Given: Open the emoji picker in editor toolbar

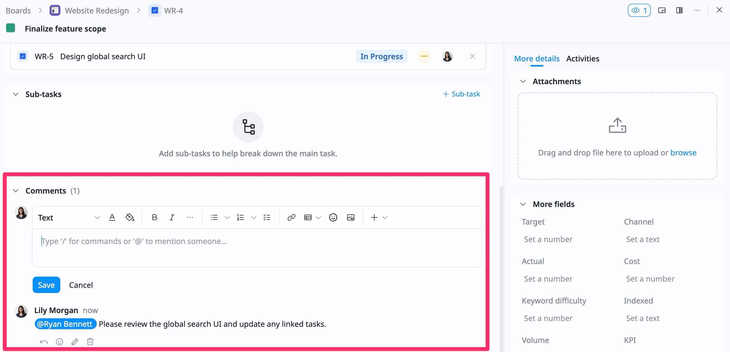Looking at the screenshot, I should tap(333, 217).
